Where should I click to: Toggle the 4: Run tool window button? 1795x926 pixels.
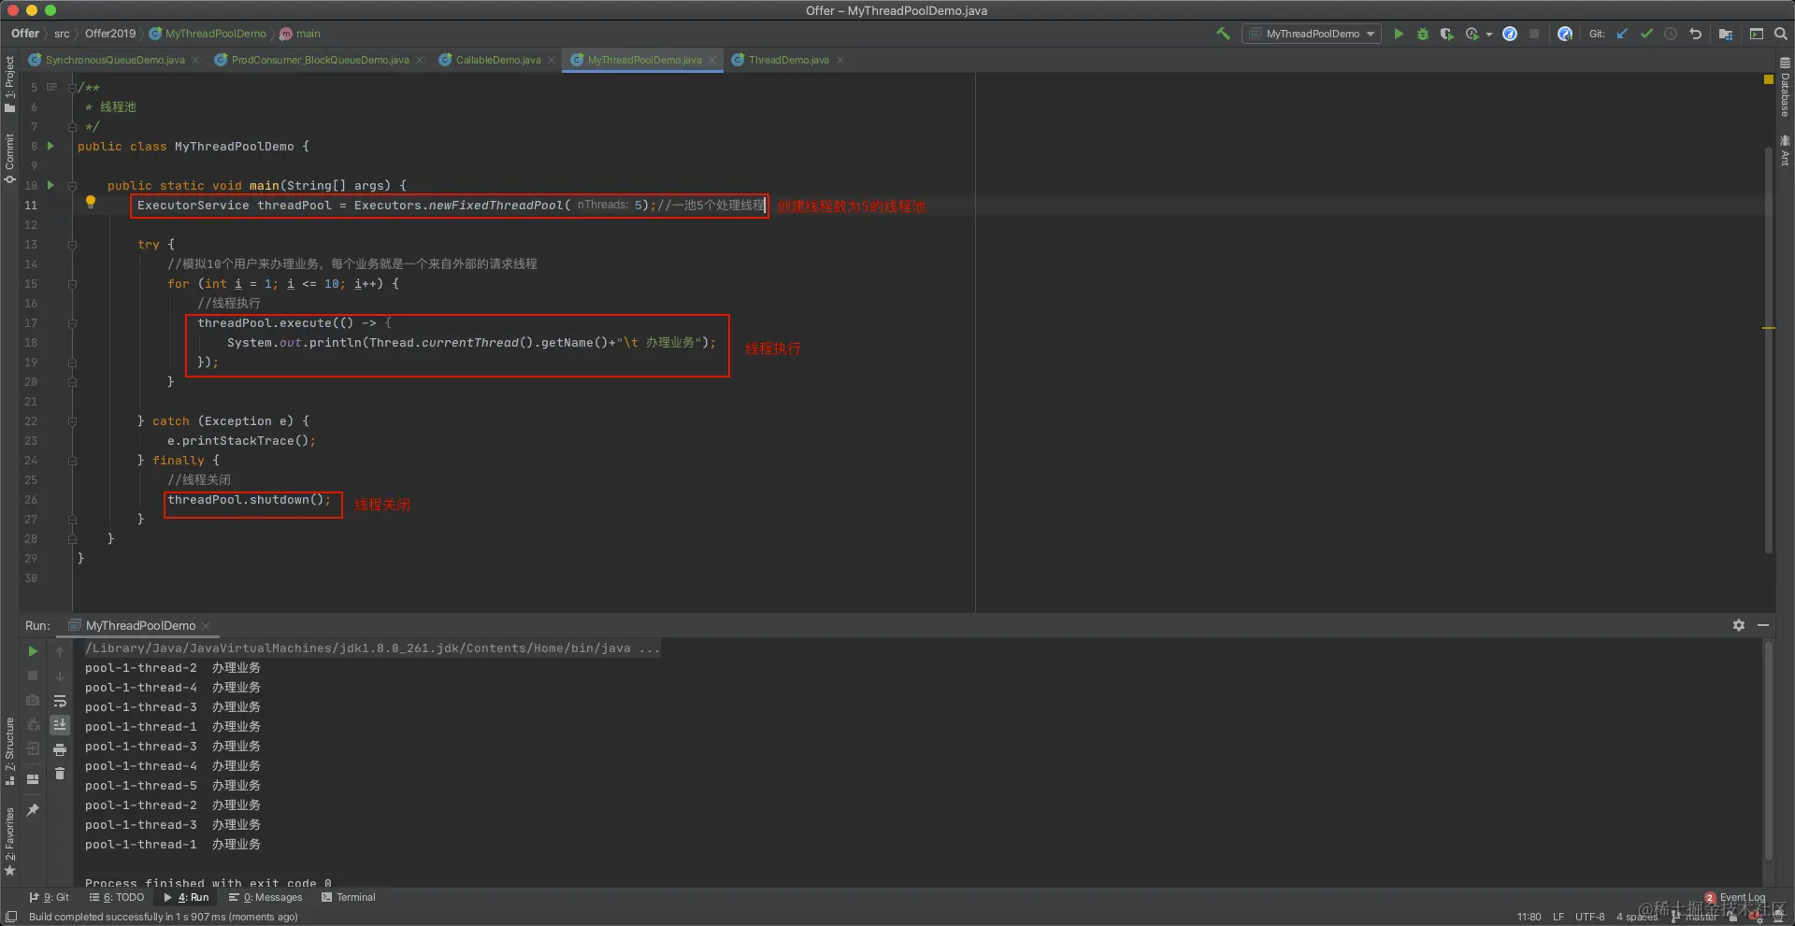click(x=186, y=897)
